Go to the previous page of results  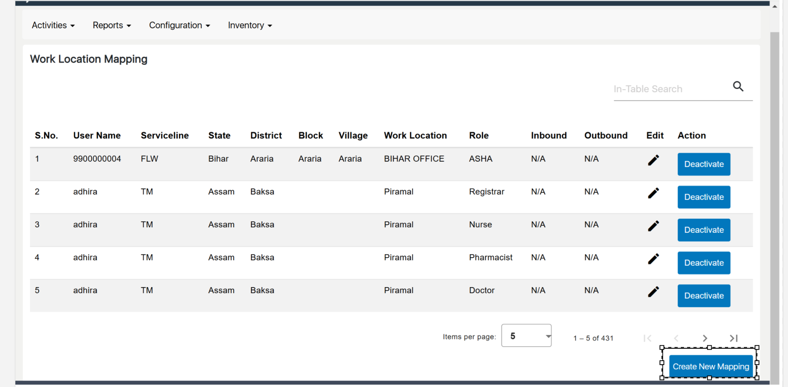(676, 338)
